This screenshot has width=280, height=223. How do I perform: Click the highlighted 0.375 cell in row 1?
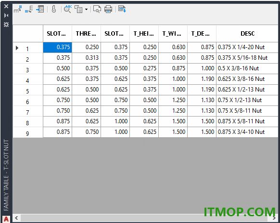coord(58,47)
